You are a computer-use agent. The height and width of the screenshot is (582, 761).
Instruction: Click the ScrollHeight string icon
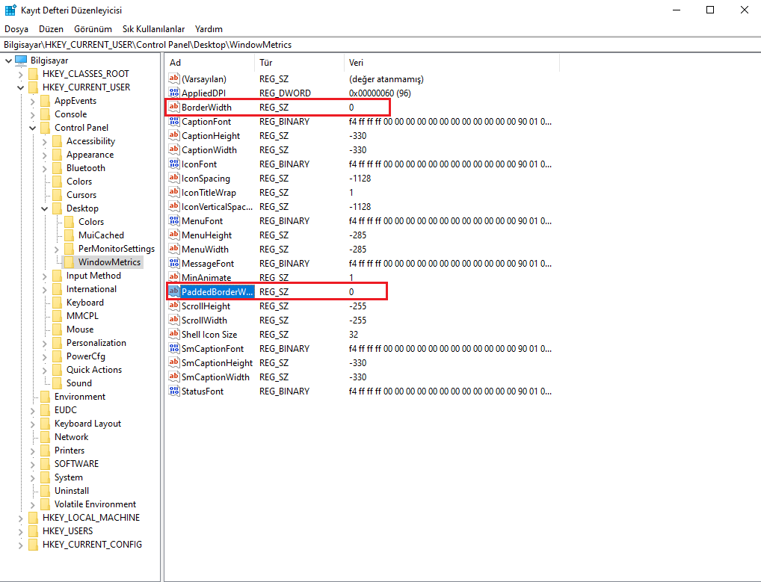[173, 306]
